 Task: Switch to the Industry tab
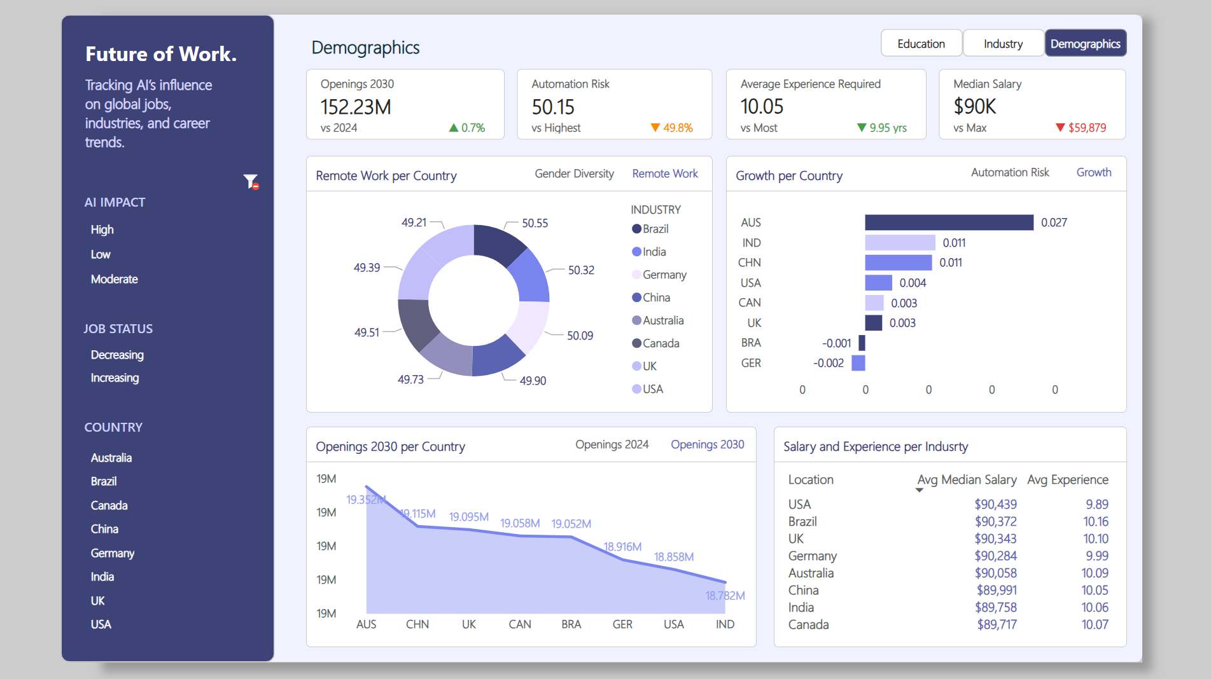click(1003, 43)
